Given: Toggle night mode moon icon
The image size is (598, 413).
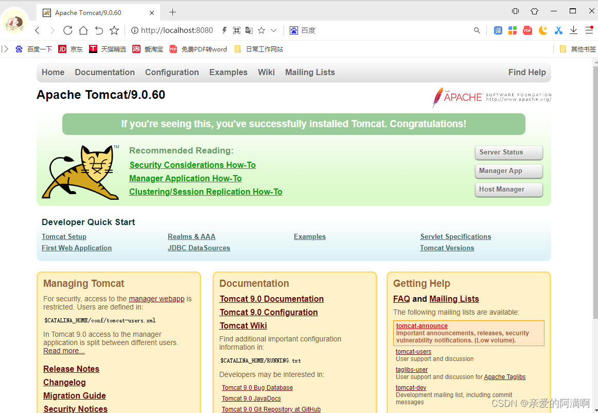Looking at the screenshot, I should click(x=543, y=30).
